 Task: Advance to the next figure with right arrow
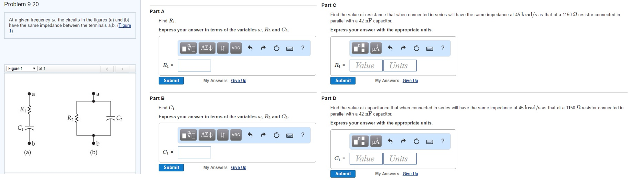122,68
